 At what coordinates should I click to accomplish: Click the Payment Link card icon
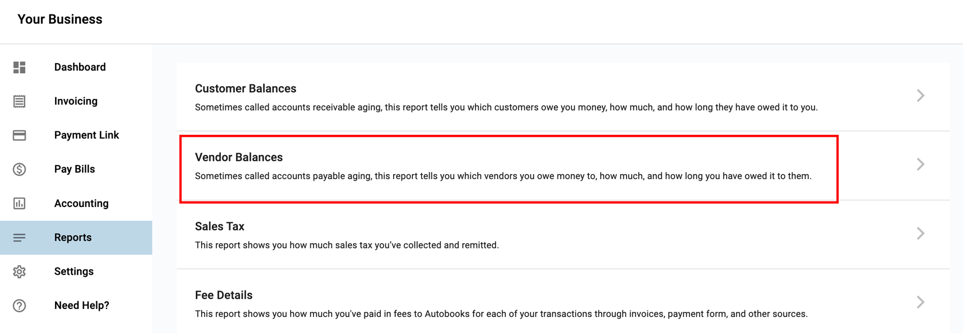coord(19,135)
